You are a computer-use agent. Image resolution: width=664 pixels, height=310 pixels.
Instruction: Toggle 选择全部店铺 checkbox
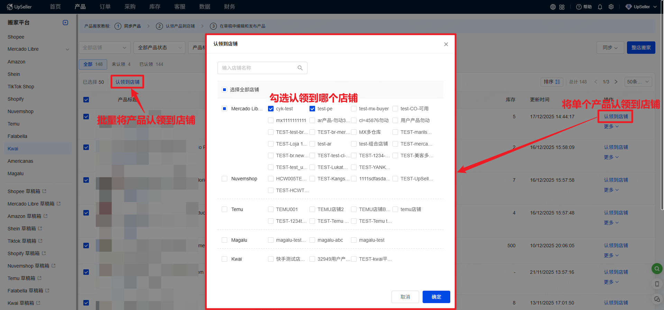pyautogui.click(x=224, y=90)
